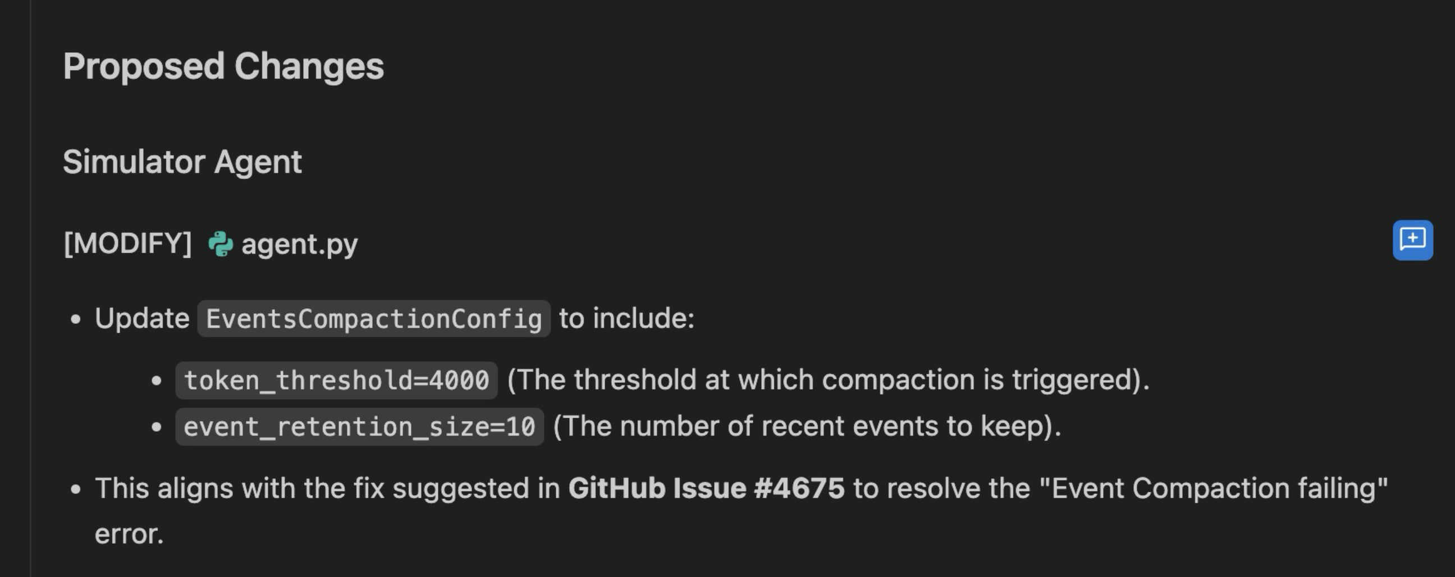Click the blue add comment icon
This screenshot has height=577, width=1455.
[1412, 240]
